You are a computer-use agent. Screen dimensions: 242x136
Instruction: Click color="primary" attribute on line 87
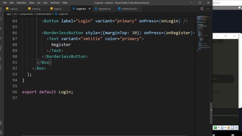123,39
